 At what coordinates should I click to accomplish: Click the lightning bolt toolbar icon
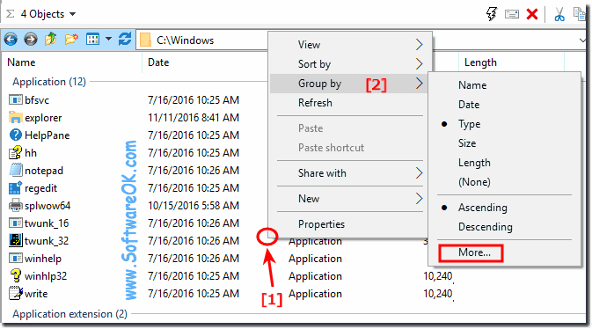click(492, 14)
